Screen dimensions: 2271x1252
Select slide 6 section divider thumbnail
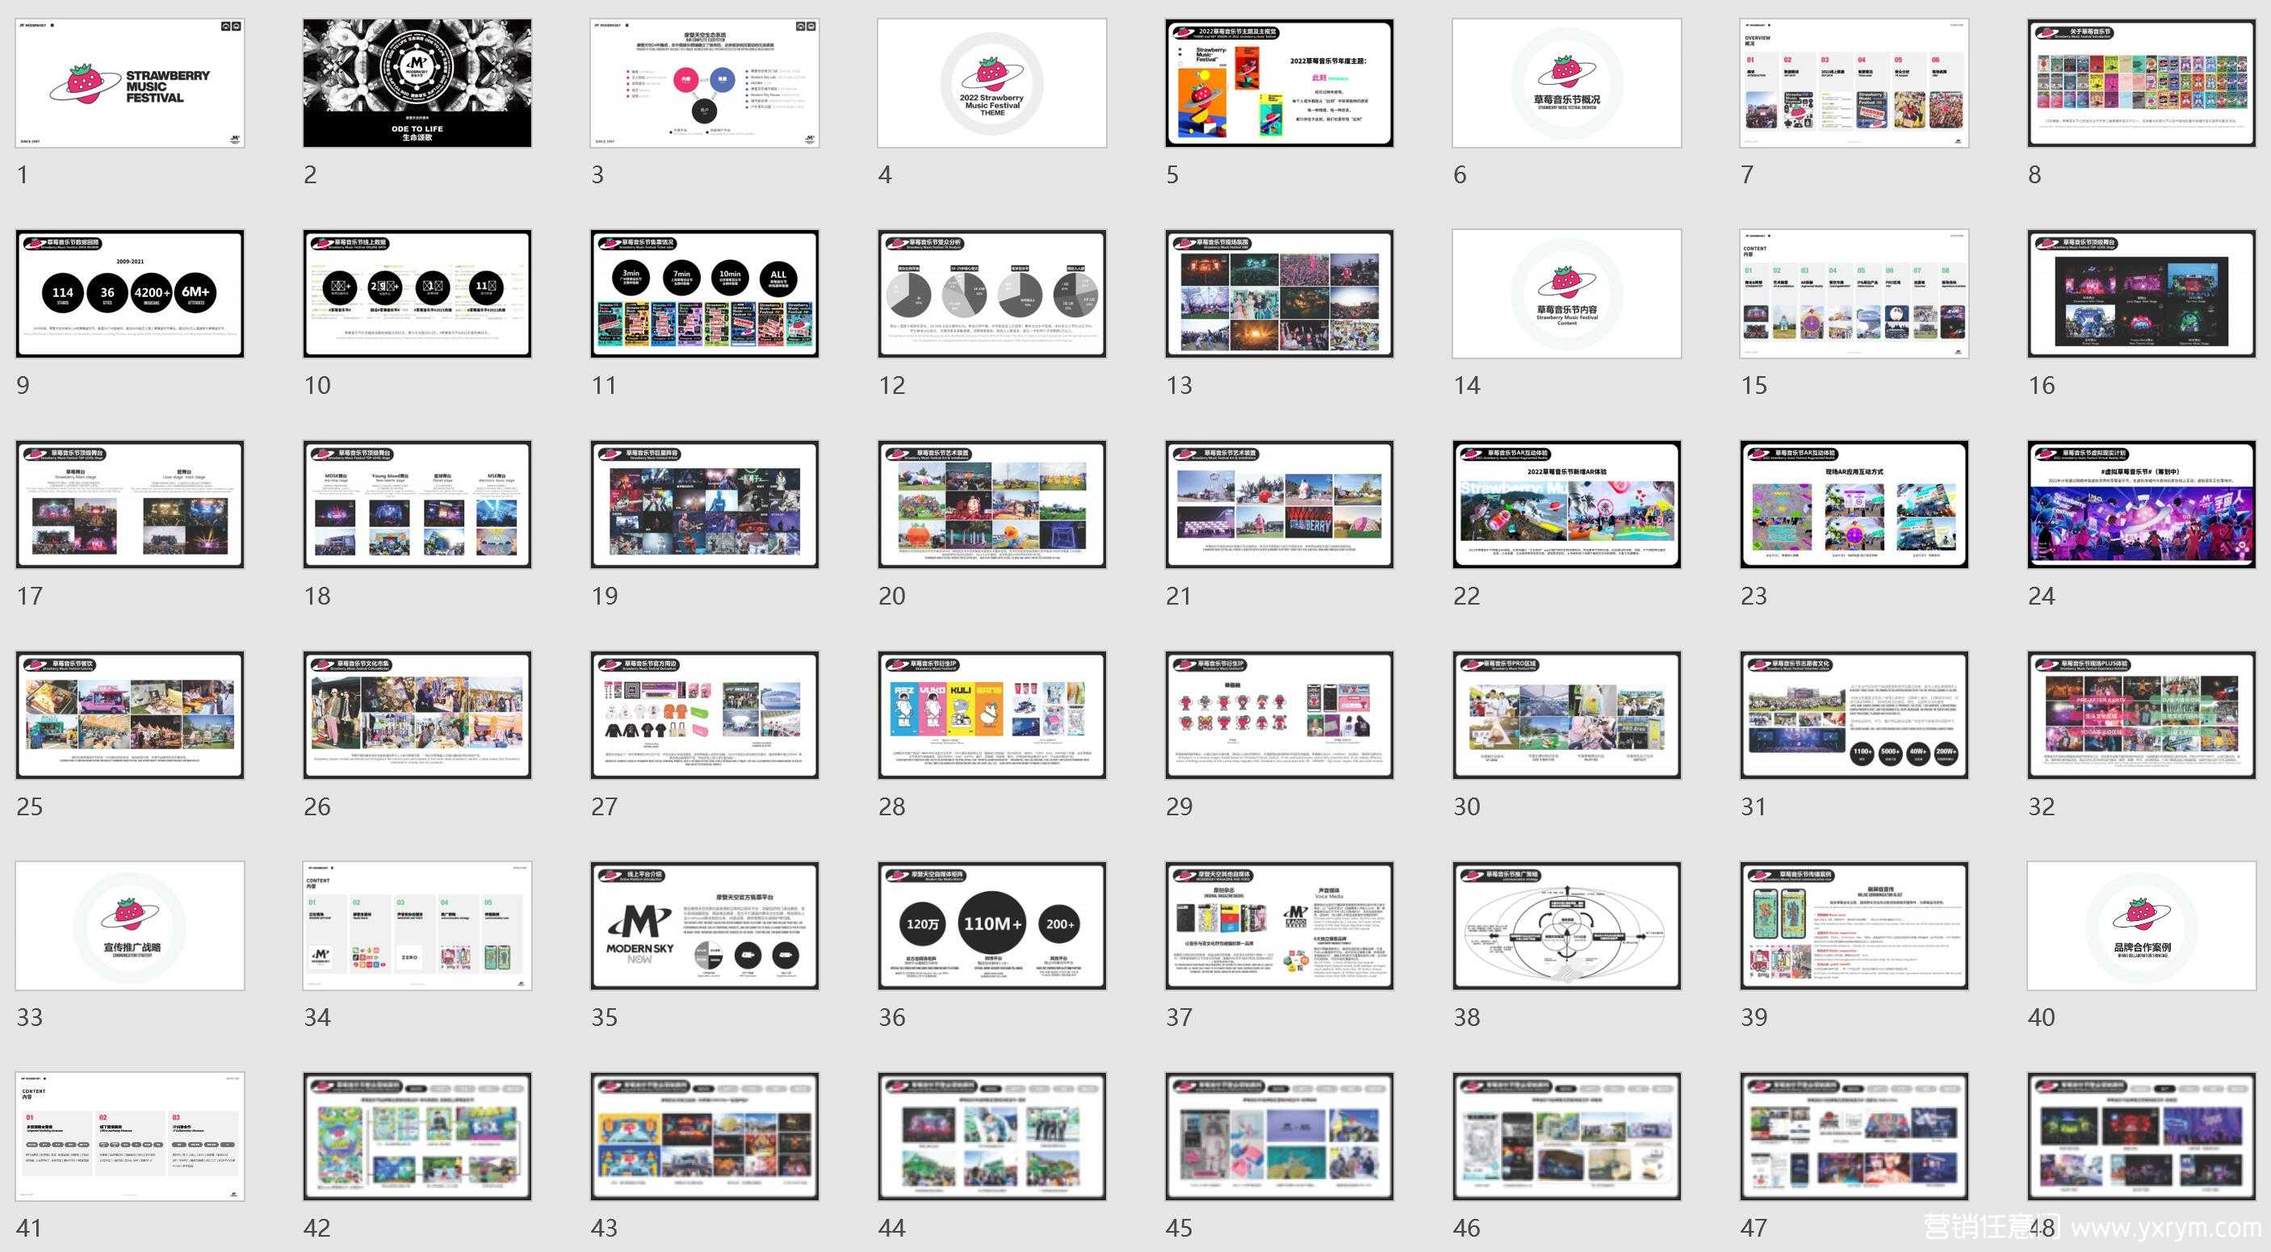[1566, 83]
